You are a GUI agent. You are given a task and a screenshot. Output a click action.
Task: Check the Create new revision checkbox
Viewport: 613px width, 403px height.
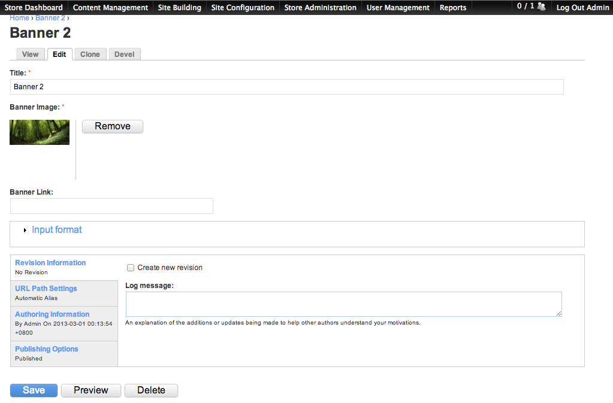(131, 268)
